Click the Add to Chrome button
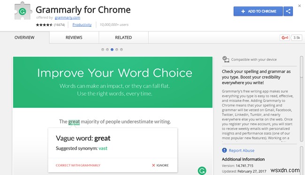This screenshot has height=175, width=305. pos(258,11)
